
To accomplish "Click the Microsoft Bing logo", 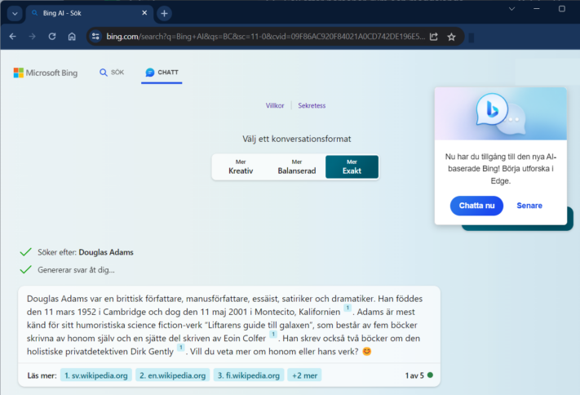I will point(46,73).
